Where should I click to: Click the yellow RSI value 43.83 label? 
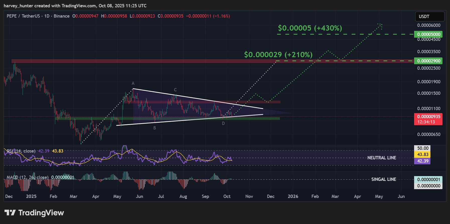click(422, 155)
